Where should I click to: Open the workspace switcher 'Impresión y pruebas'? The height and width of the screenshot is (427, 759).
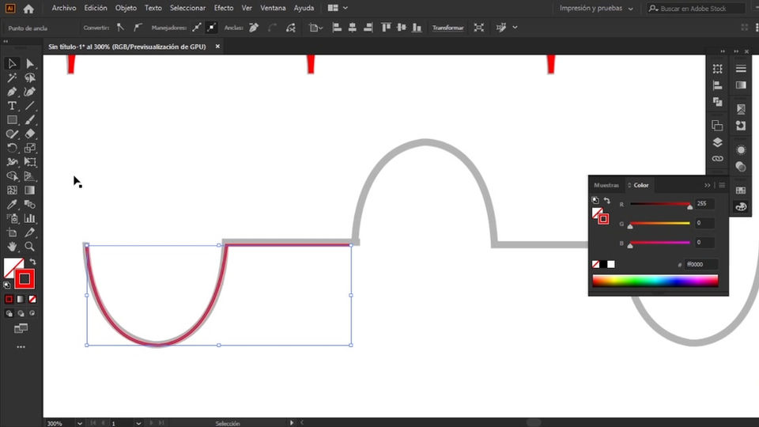(596, 8)
